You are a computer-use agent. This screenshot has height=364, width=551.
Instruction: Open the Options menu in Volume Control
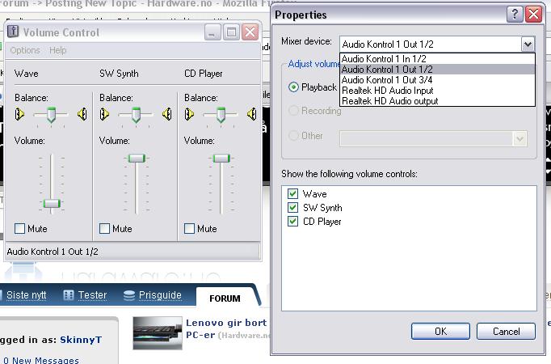pos(25,51)
